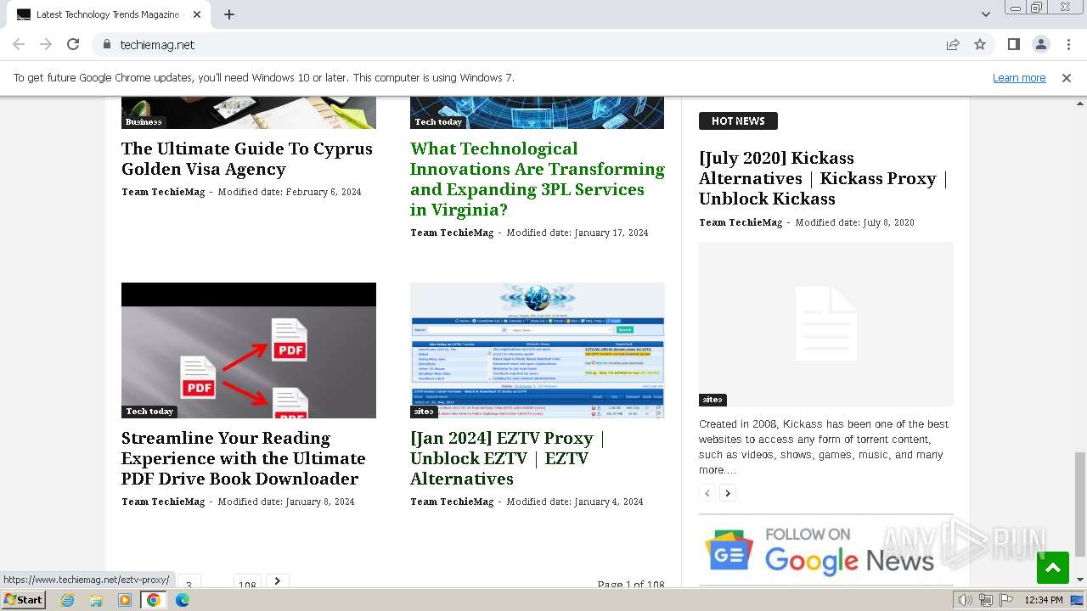Image resolution: width=1087 pixels, height=611 pixels.
Task: Click Team TechieMag author under EZTV article
Action: pos(452,502)
